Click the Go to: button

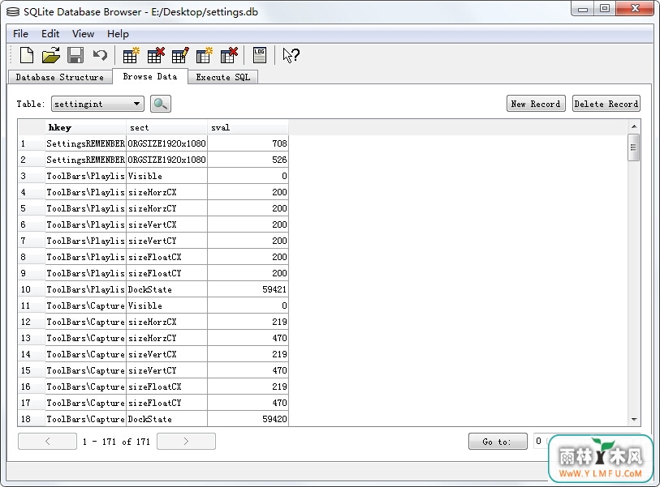[x=498, y=442]
